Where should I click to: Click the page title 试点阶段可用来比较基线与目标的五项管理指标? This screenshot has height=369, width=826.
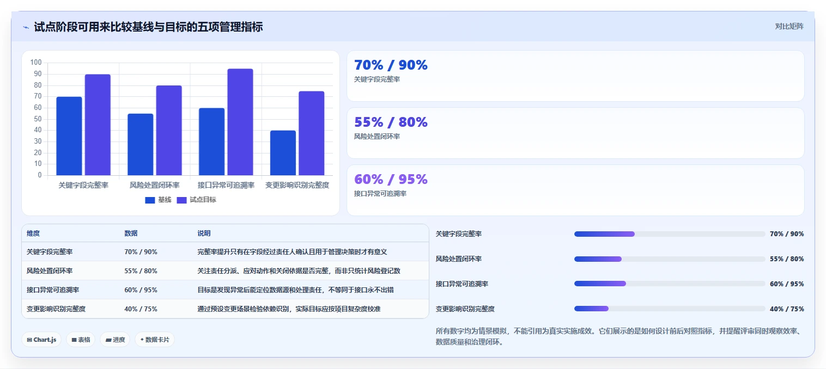tap(148, 27)
